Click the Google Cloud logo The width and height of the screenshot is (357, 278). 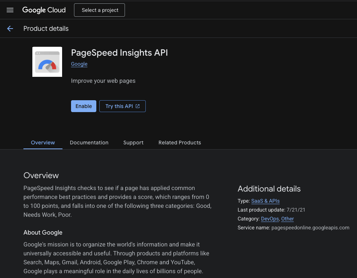tap(44, 10)
